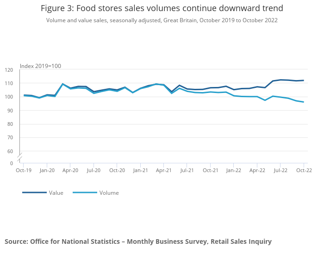The width and height of the screenshot is (324, 254).
Task: Click the Office for National Statistics source text
Action: (138, 242)
